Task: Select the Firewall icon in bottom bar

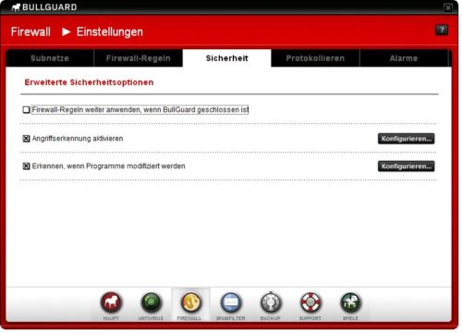Action: click(190, 302)
